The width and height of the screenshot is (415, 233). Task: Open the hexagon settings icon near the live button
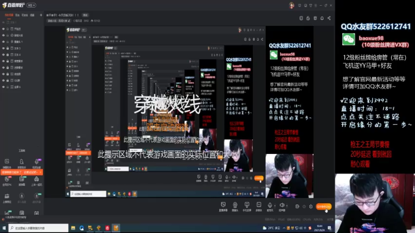311,206
